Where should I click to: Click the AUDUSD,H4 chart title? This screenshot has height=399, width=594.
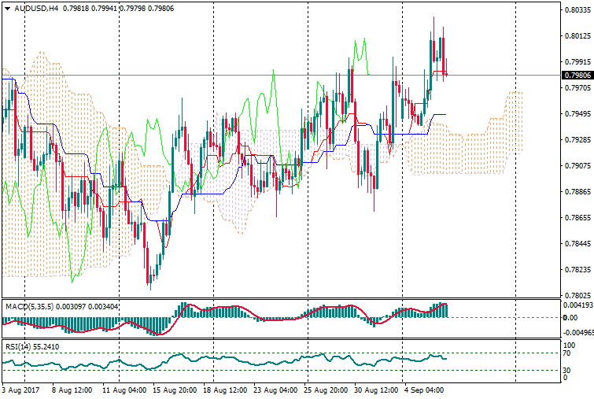click(36, 9)
